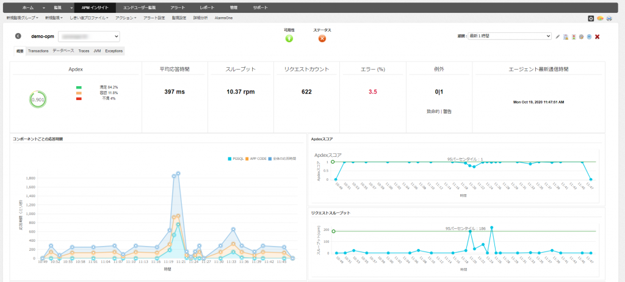
Task: Click the blue pause monitoring icon
Action: tap(589, 37)
